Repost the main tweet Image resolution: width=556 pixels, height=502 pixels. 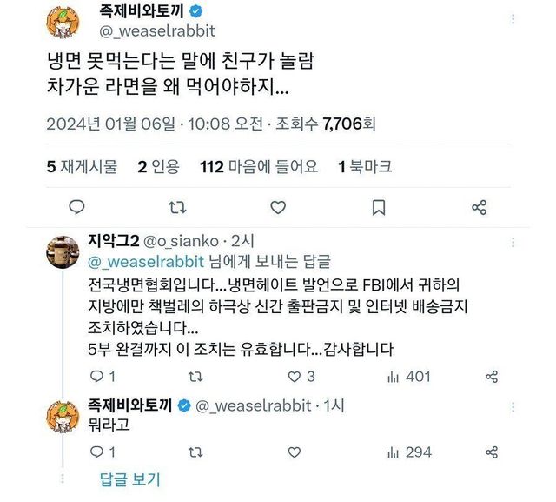[x=176, y=207]
